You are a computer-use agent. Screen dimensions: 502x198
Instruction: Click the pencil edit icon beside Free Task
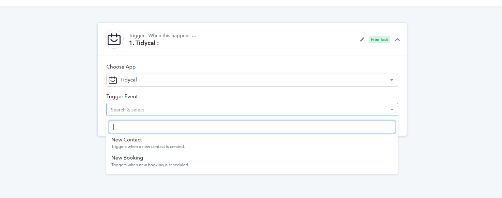click(x=362, y=40)
